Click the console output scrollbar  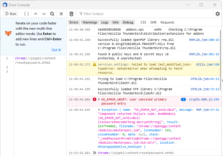(x=220, y=60)
